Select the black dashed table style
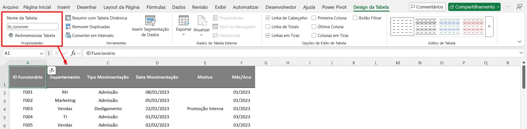527x129 pixels. [402, 27]
